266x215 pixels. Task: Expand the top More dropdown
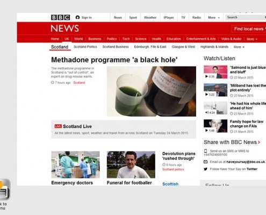point(214,17)
